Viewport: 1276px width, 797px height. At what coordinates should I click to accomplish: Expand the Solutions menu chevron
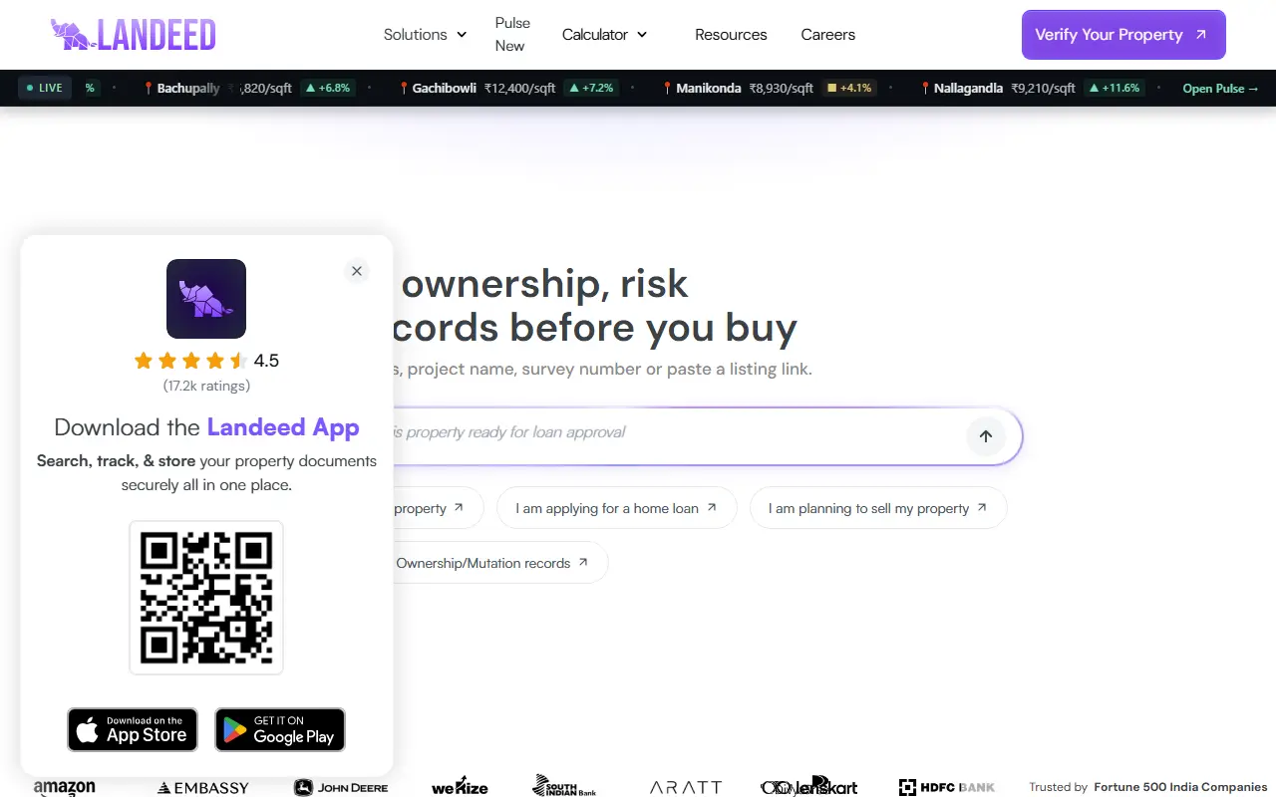tap(462, 35)
